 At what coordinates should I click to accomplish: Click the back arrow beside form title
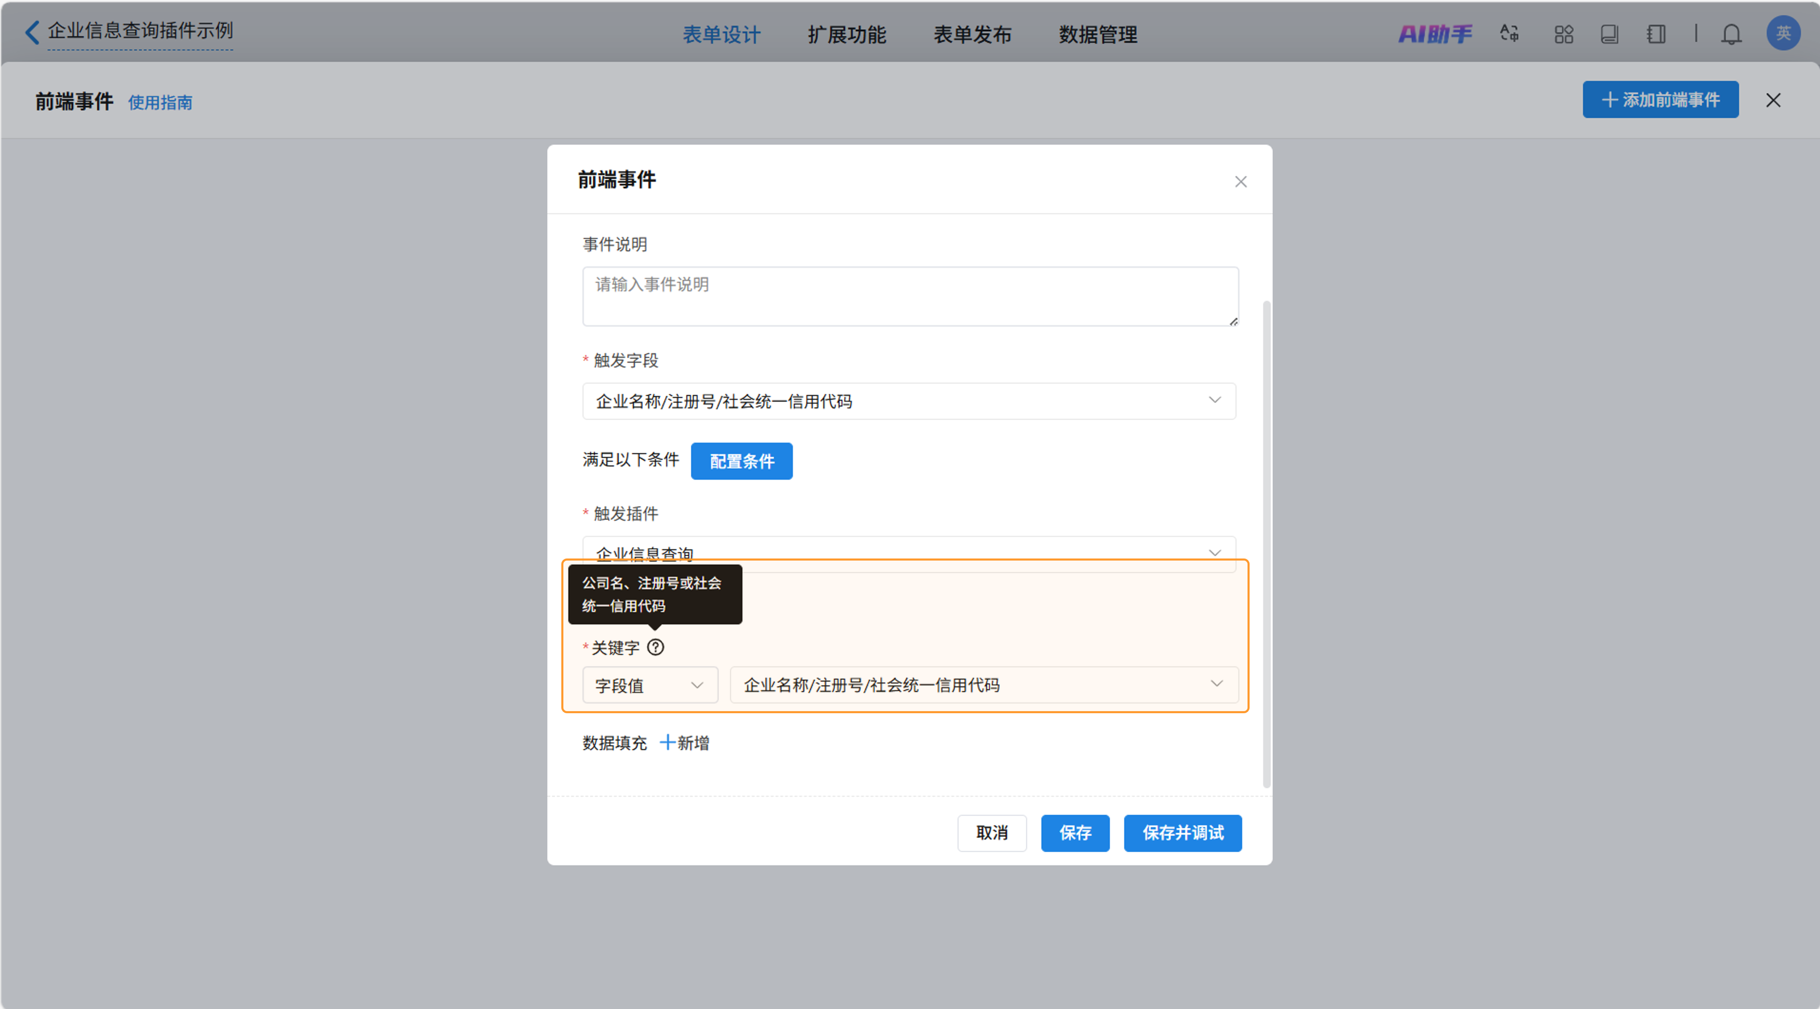click(x=32, y=32)
